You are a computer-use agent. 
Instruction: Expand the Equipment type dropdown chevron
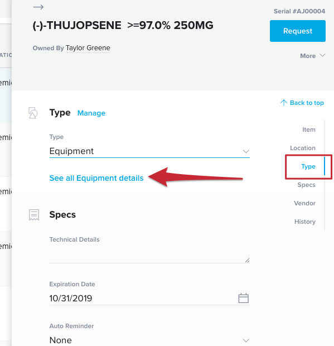coord(246,151)
